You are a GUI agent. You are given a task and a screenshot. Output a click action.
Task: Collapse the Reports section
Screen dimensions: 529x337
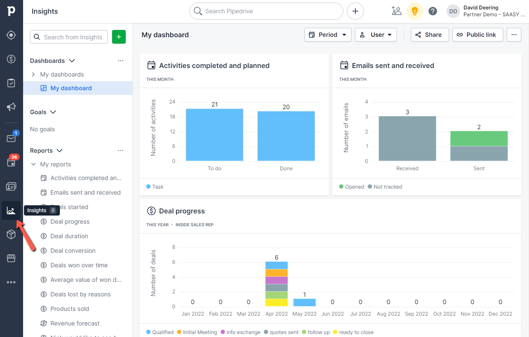point(59,151)
